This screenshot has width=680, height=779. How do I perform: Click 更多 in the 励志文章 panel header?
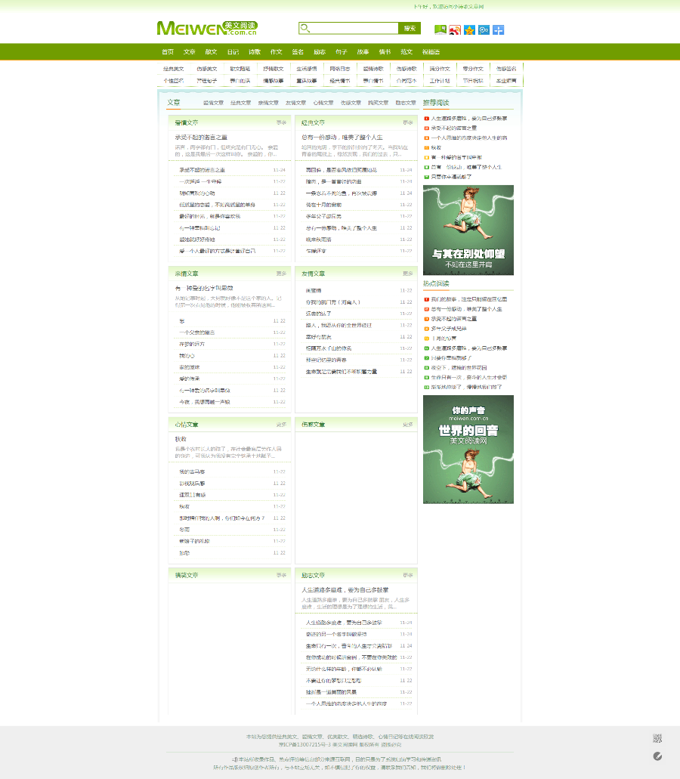pyautogui.click(x=408, y=575)
